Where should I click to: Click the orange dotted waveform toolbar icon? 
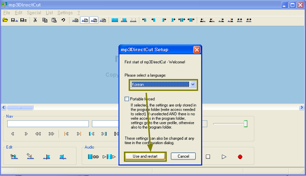click(x=133, y=20)
